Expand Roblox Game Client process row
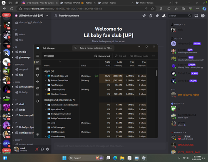Viewport: 208px width, 162px height. tap(45, 80)
